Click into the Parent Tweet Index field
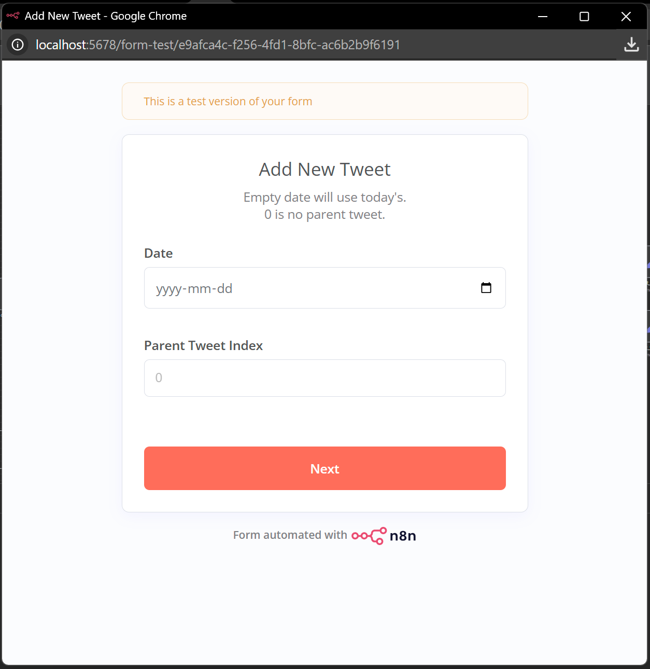The width and height of the screenshot is (650, 669). 325,378
